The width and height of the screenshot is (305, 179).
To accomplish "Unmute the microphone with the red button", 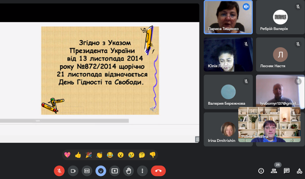I will pos(59,171).
